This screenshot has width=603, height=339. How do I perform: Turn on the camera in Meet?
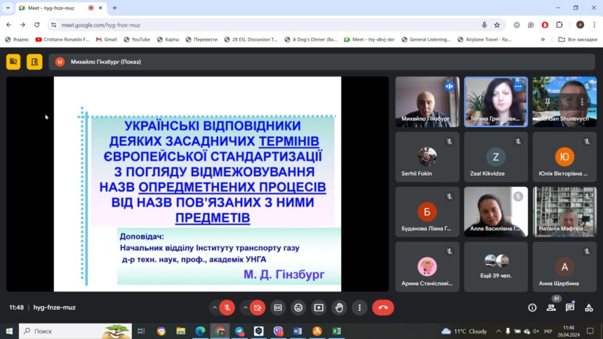(257, 307)
